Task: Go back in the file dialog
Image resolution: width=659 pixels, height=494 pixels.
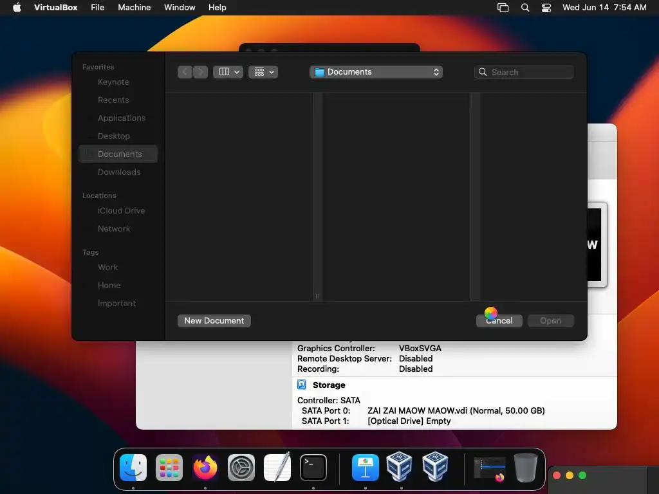Action: [185, 72]
